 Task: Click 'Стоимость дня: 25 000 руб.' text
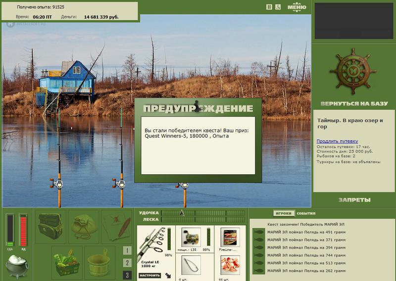tap(345, 152)
